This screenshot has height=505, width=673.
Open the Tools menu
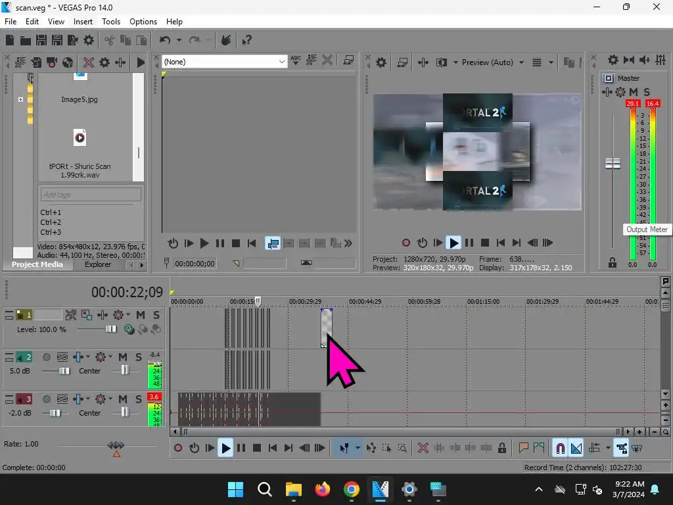(110, 22)
